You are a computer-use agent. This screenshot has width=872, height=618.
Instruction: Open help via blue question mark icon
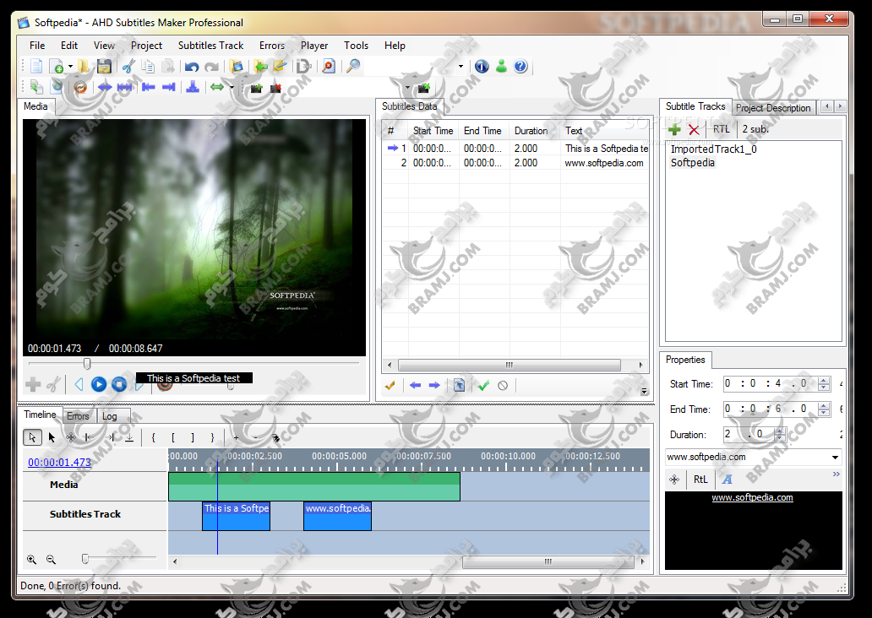click(x=520, y=67)
